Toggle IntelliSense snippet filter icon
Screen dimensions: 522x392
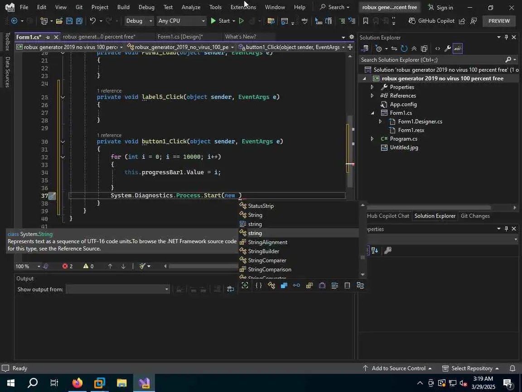click(347, 286)
